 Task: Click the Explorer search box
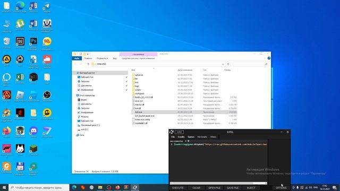(250, 64)
